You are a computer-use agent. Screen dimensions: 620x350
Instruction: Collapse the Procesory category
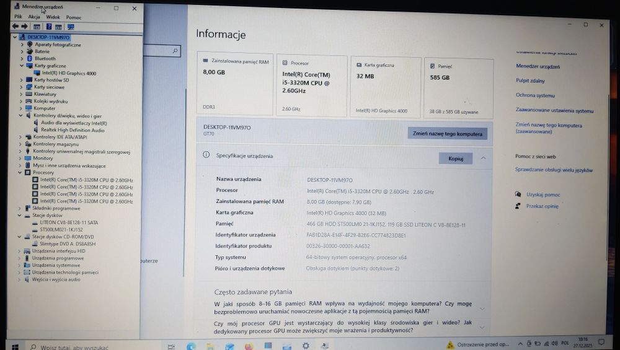(x=20, y=172)
